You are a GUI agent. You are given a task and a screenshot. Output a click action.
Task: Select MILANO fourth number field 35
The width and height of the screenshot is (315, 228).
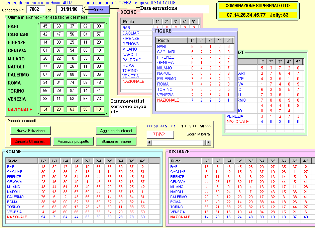point(85,58)
